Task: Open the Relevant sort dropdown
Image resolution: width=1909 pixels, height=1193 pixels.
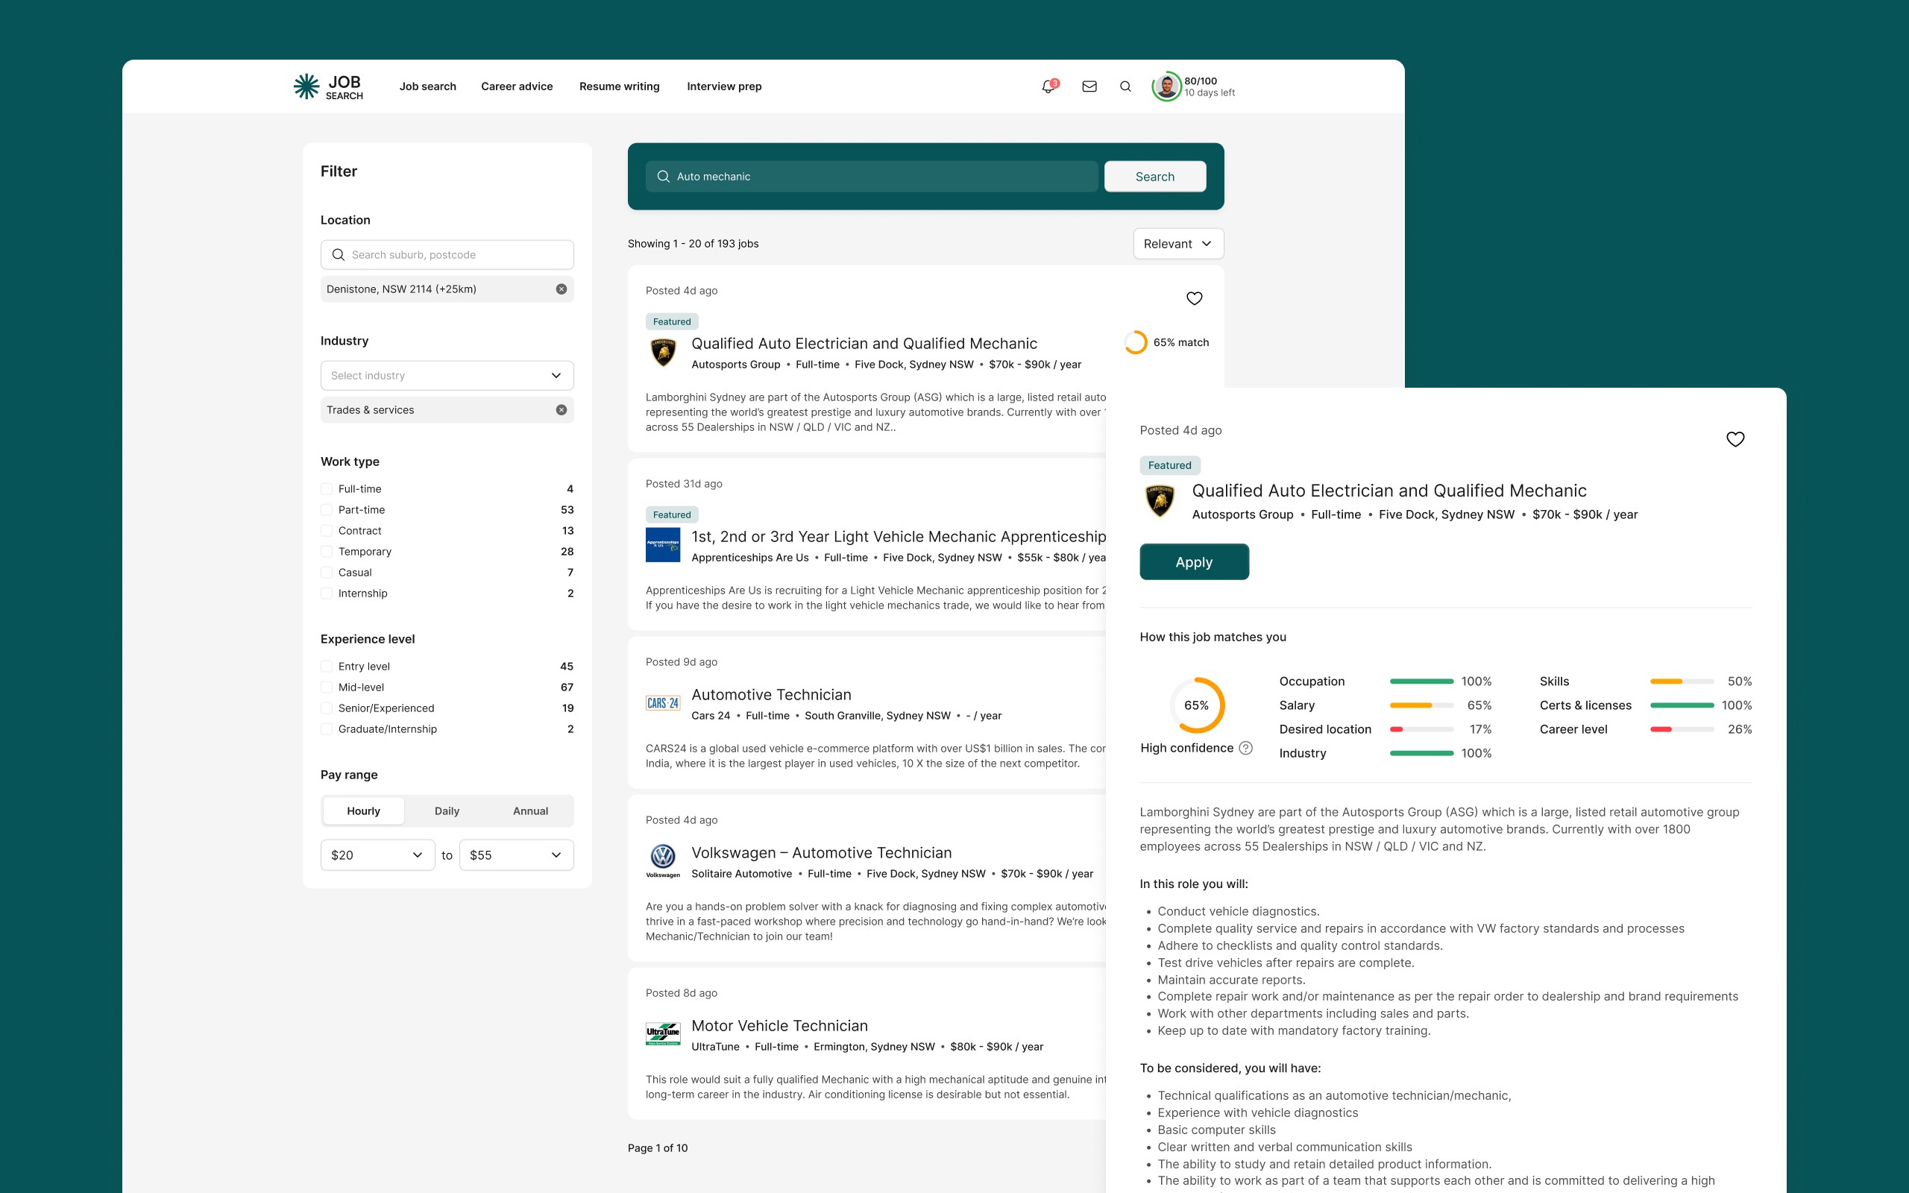Action: 1177,243
